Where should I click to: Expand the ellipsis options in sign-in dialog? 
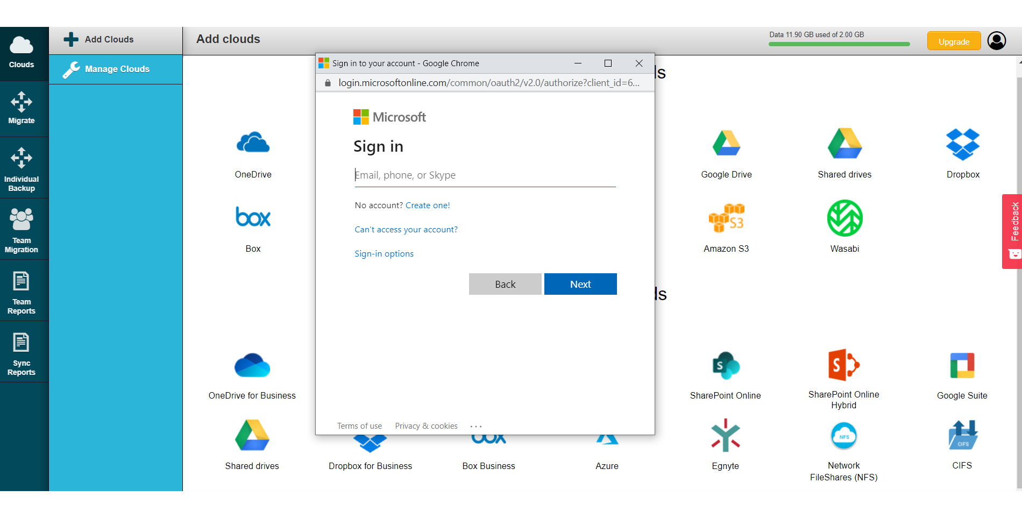(x=475, y=425)
